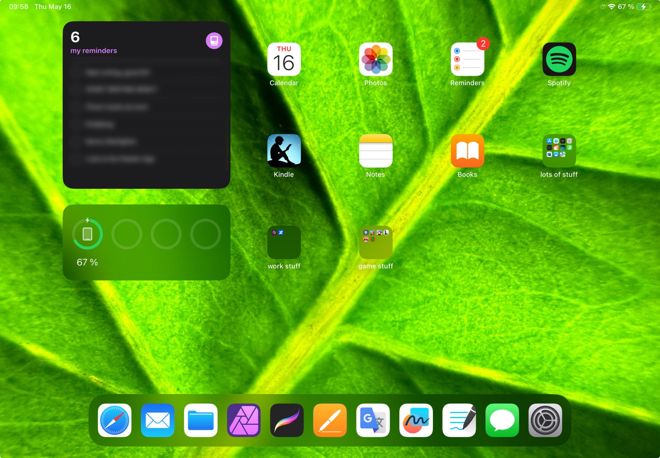This screenshot has width=660, height=458.
Task: Open the Books app
Action: point(467,151)
